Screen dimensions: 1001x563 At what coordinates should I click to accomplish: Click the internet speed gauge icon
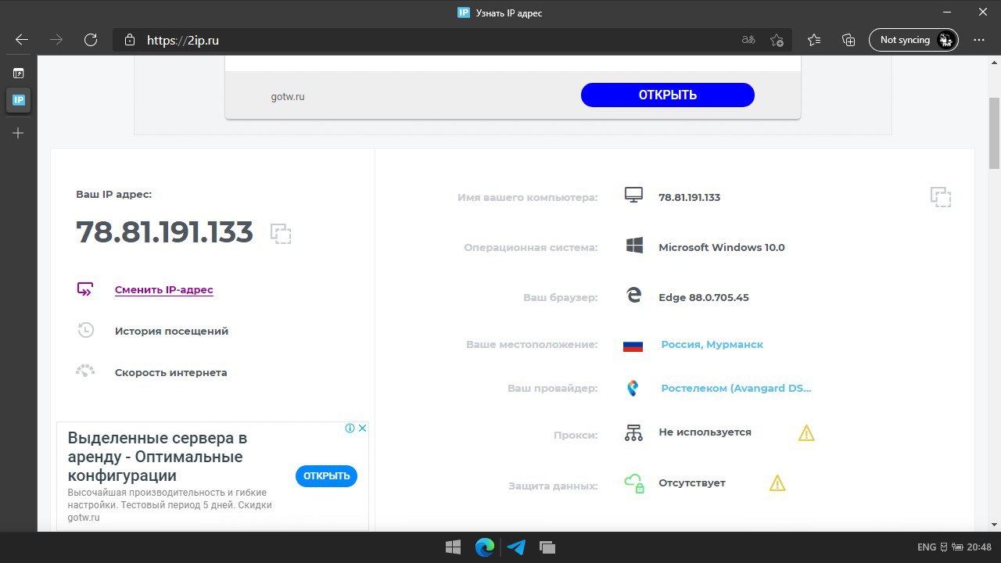coord(85,371)
